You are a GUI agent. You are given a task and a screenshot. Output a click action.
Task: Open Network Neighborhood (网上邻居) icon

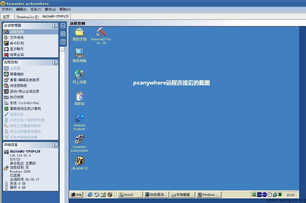coord(79,77)
